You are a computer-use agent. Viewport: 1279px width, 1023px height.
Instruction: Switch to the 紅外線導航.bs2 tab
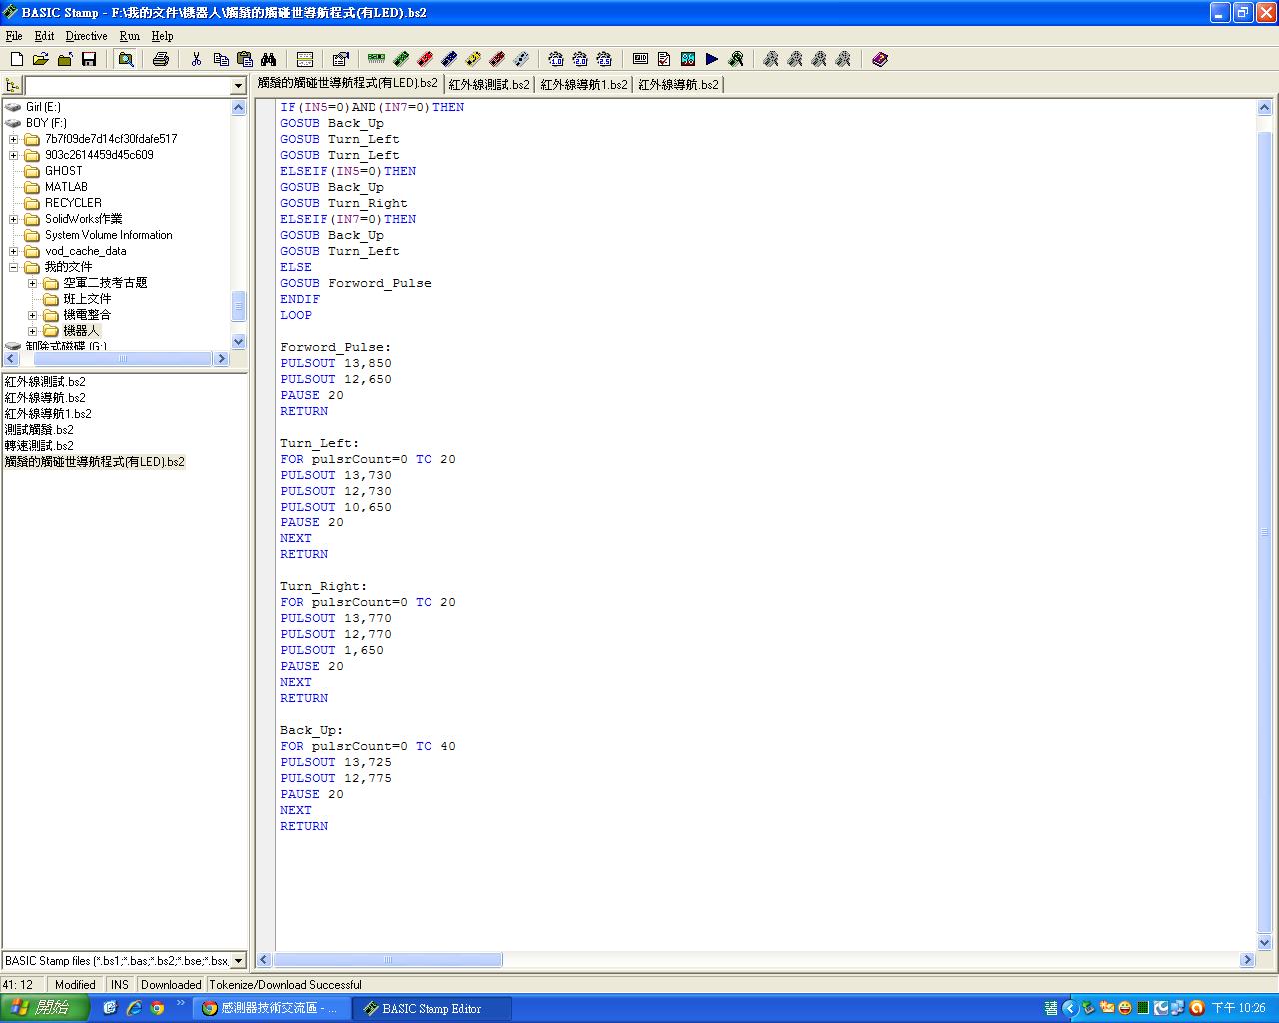pos(678,85)
